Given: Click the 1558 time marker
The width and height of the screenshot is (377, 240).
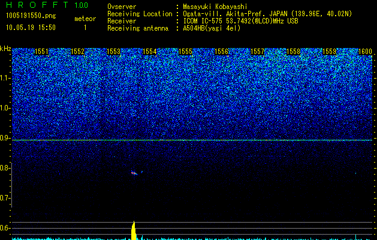Looking at the screenshot, I should [x=293, y=52].
